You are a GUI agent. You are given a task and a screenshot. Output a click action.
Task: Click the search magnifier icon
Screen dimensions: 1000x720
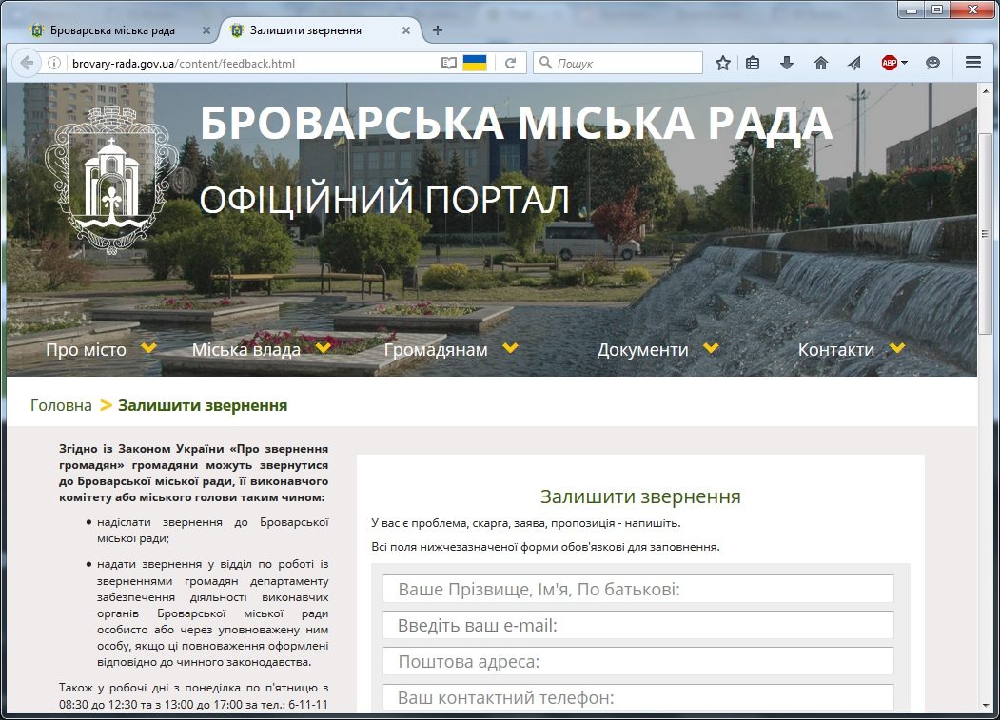545,63
